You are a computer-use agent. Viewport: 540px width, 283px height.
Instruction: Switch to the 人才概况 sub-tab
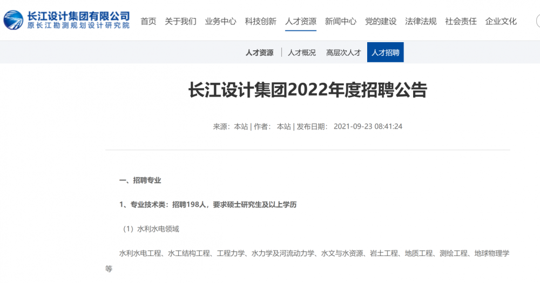tap(302, 53)
